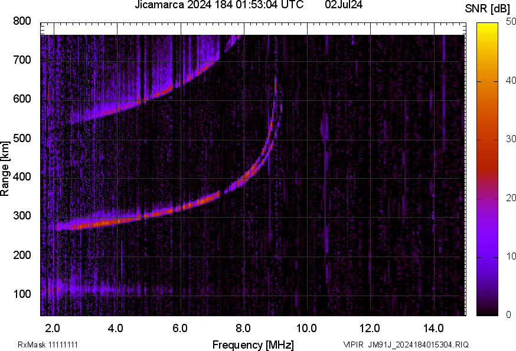The height and width of the screenshot is (351, 516).
Task: Click the range axis tick '500'
Action: click(22, 138)
